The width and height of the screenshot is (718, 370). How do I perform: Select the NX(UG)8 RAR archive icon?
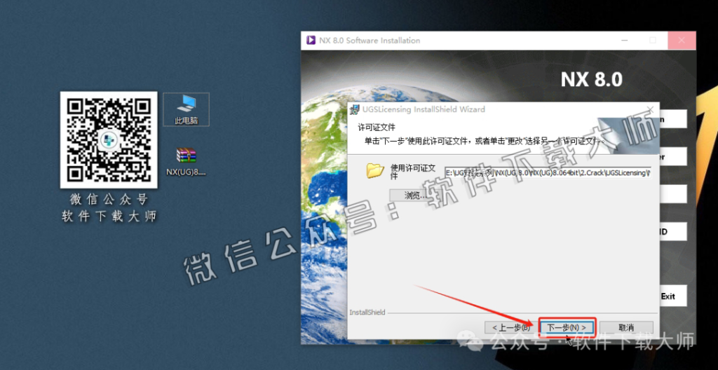click(186, 161)
